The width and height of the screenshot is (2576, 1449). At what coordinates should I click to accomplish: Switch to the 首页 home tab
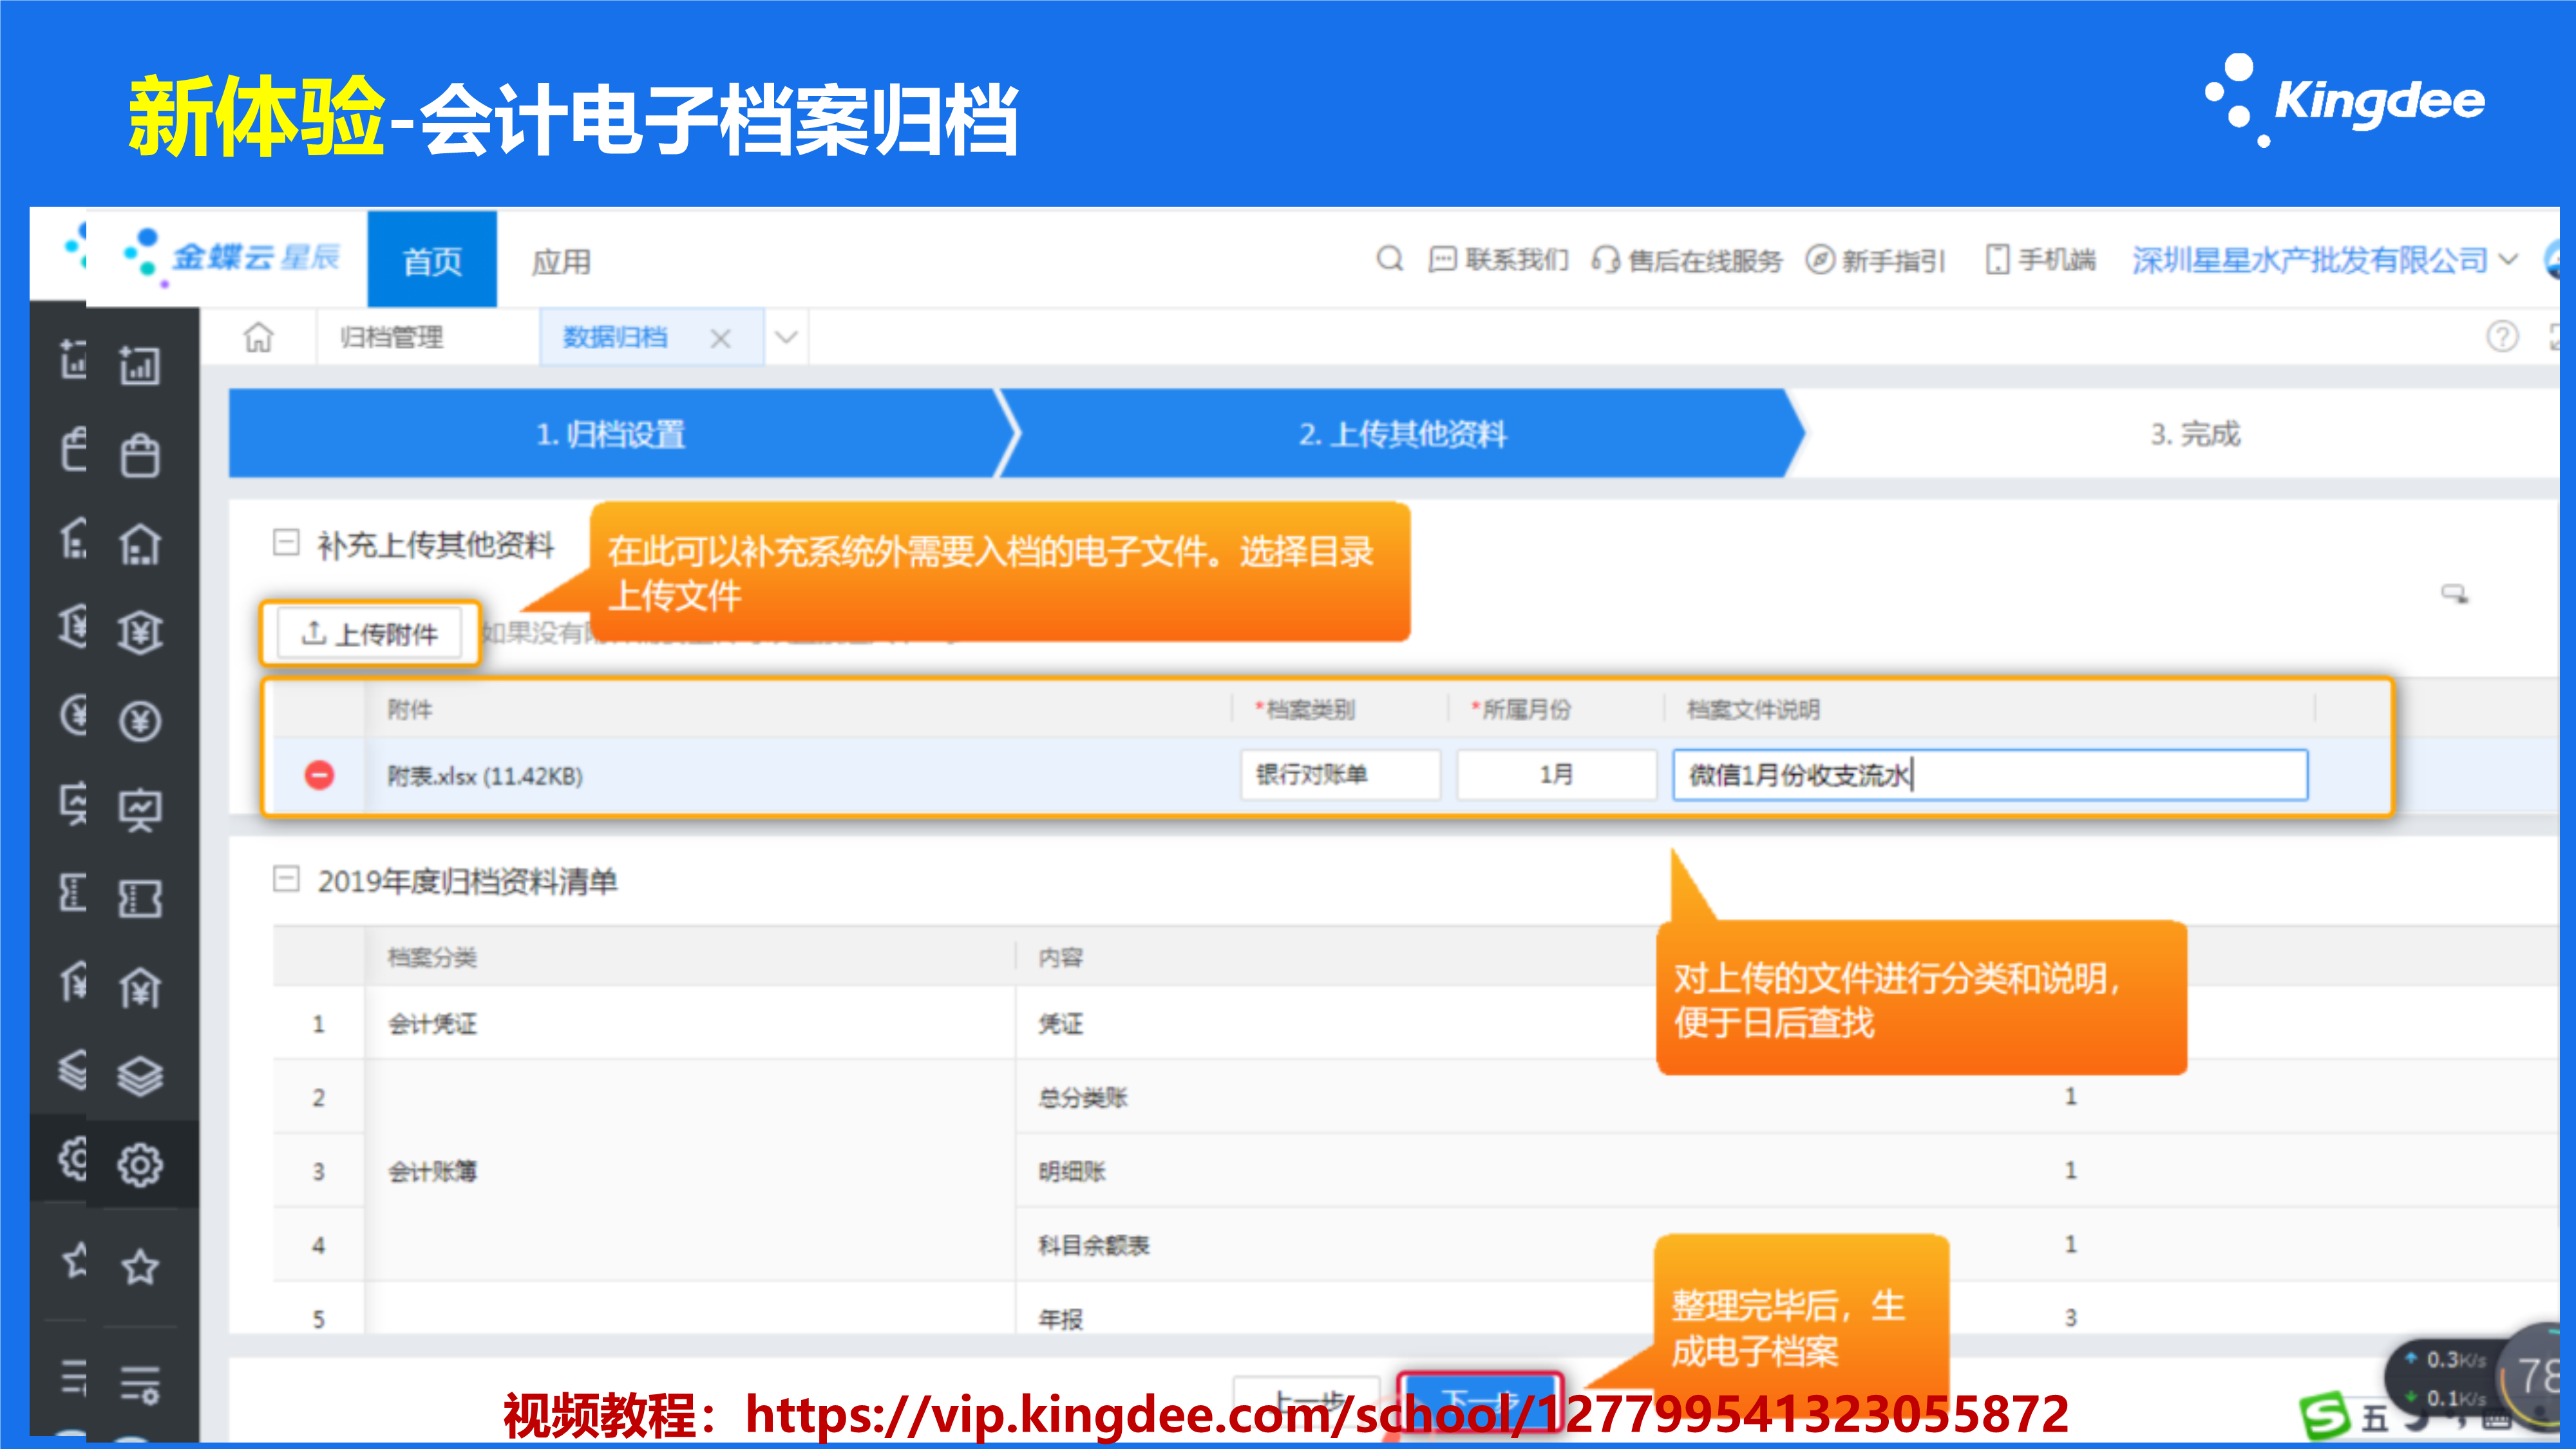[x=432, y=260]
